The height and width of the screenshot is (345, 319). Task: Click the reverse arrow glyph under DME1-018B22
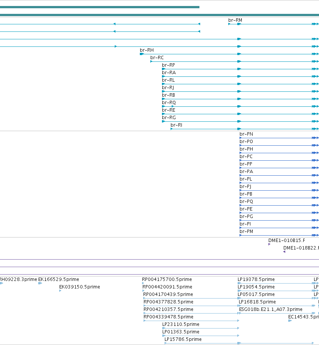pyautogui.click(x=284, y=252)
